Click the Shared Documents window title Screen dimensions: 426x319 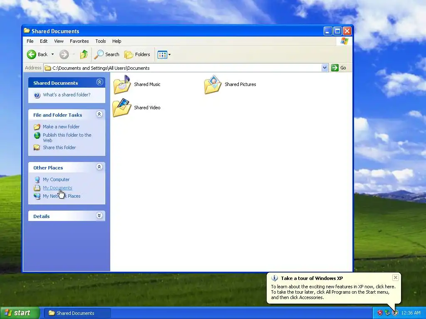55,31
